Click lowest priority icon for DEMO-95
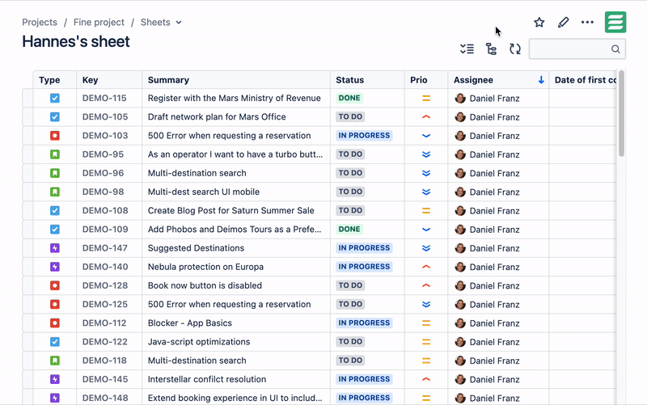 (426, 154)
